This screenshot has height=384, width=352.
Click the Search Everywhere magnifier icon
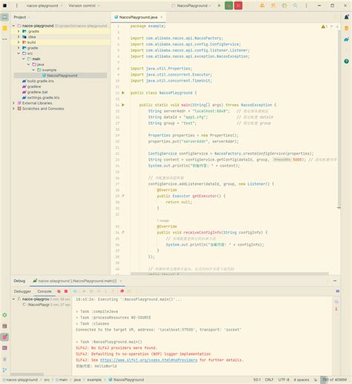tap(295, 5)
